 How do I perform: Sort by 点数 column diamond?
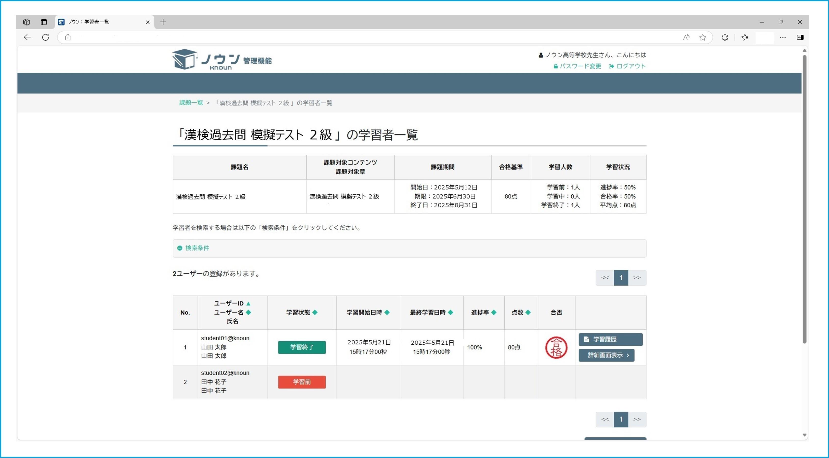[528, 312]
